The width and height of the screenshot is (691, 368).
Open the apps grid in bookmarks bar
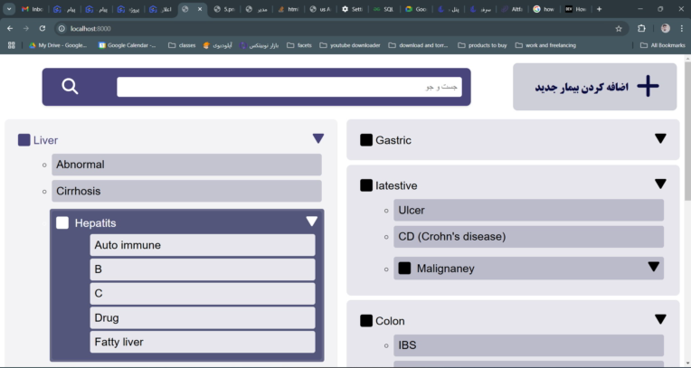click(12, 45)
